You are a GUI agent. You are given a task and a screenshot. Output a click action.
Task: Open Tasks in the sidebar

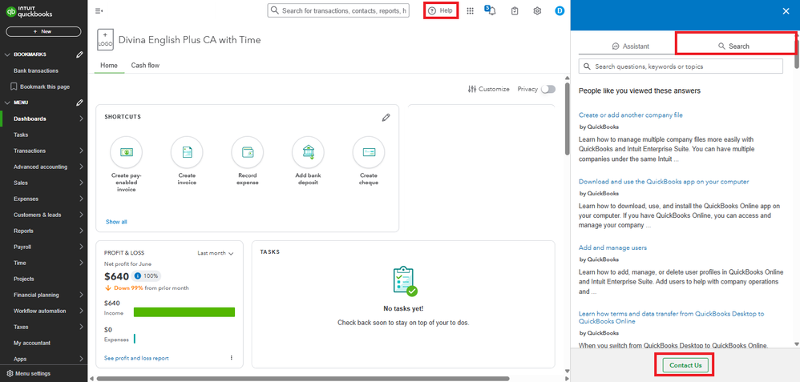pyautogui.click(x=21, y=135)
